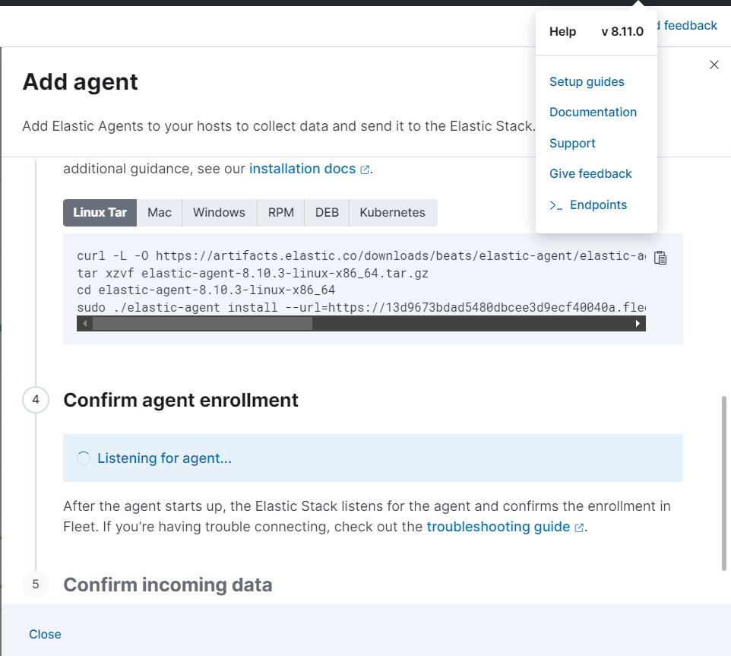731x656 pixels.
Task: Select the Kubernetes installation tab
Action: 393,213
